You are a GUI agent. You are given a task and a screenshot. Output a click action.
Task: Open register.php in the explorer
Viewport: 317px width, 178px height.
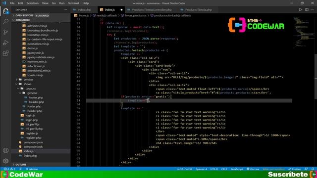click(33, 138)
